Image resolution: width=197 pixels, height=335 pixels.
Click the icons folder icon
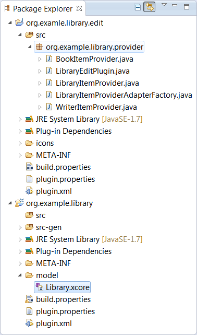click(x=29, y=143)
